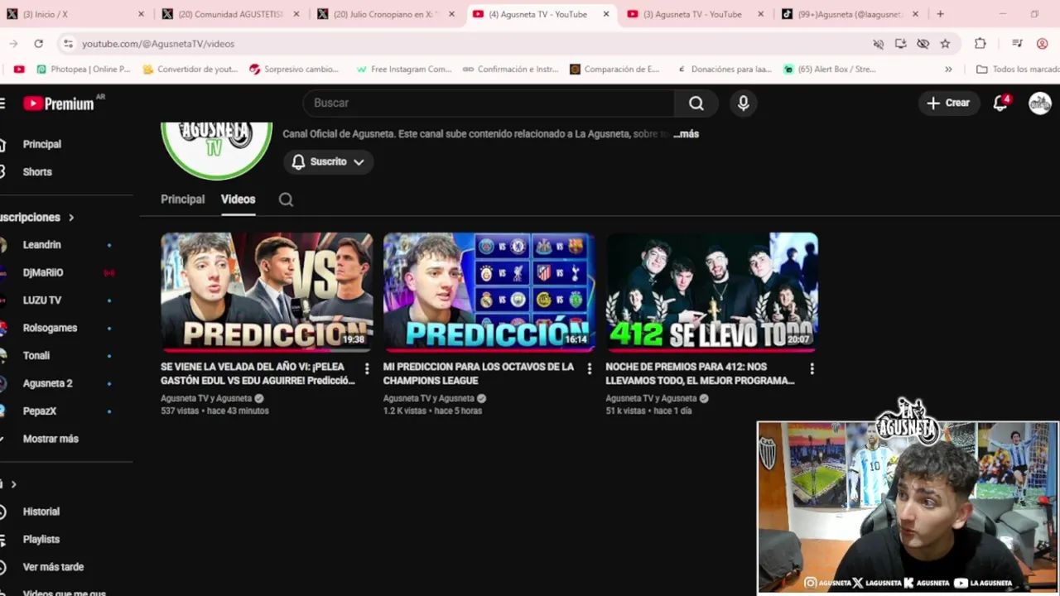
Task: Open title NOCHE DE PREMIOS PARA 412
Action: click(x=700, y=373)
